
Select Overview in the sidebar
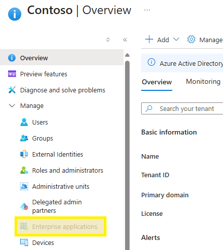pos(62,58)
